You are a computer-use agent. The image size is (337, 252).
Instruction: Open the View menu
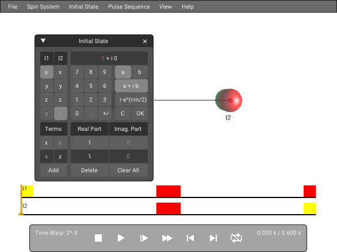[x=166, y=7]
